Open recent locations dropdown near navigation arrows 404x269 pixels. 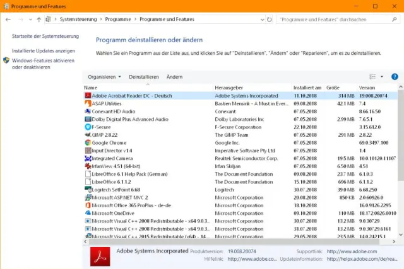click(x=30, y=20)
